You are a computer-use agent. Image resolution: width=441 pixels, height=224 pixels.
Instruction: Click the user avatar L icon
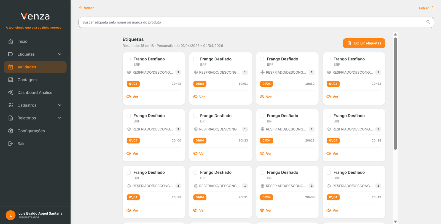point(10,215)
